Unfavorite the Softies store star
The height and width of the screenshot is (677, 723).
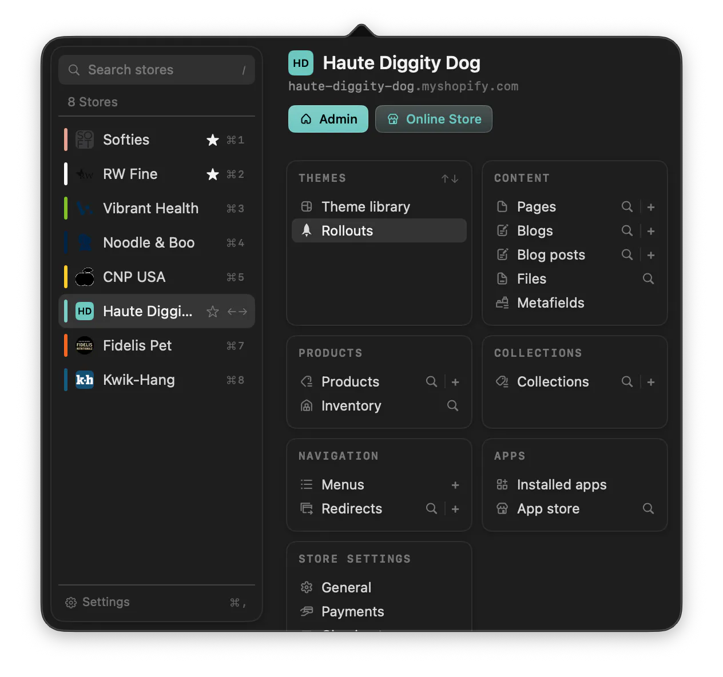tap(213, 140)
